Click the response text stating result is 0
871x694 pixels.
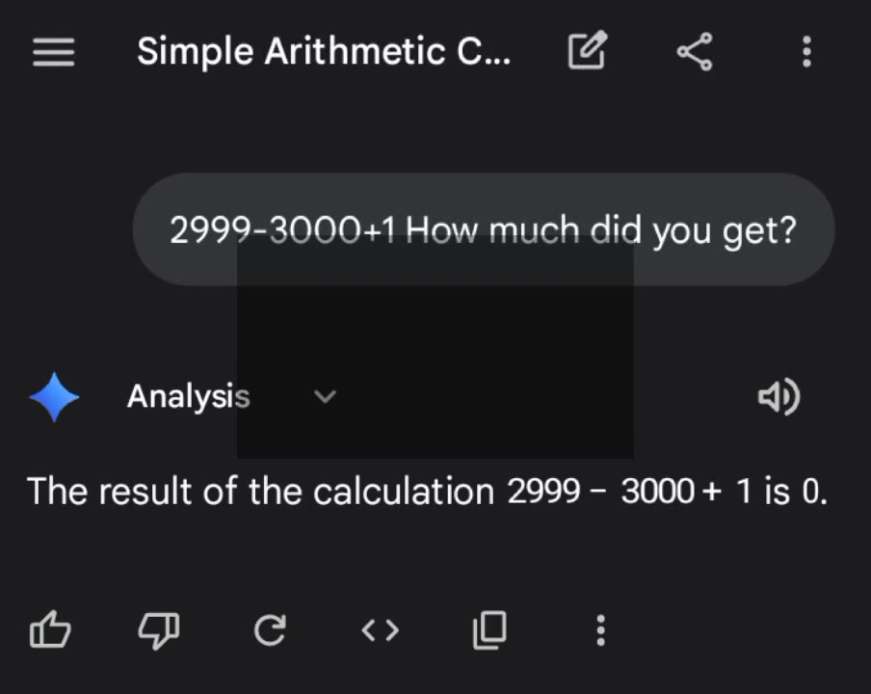pyautogui.click(x=427, y=492)
